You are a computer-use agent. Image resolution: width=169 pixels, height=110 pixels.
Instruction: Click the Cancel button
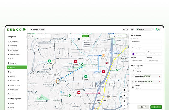point(143,107)
